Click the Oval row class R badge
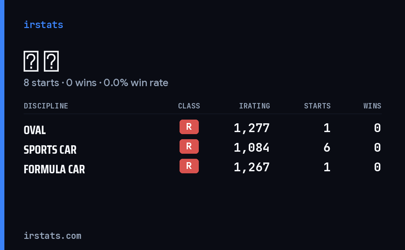The image size is (405, 250). coord(189,127)
